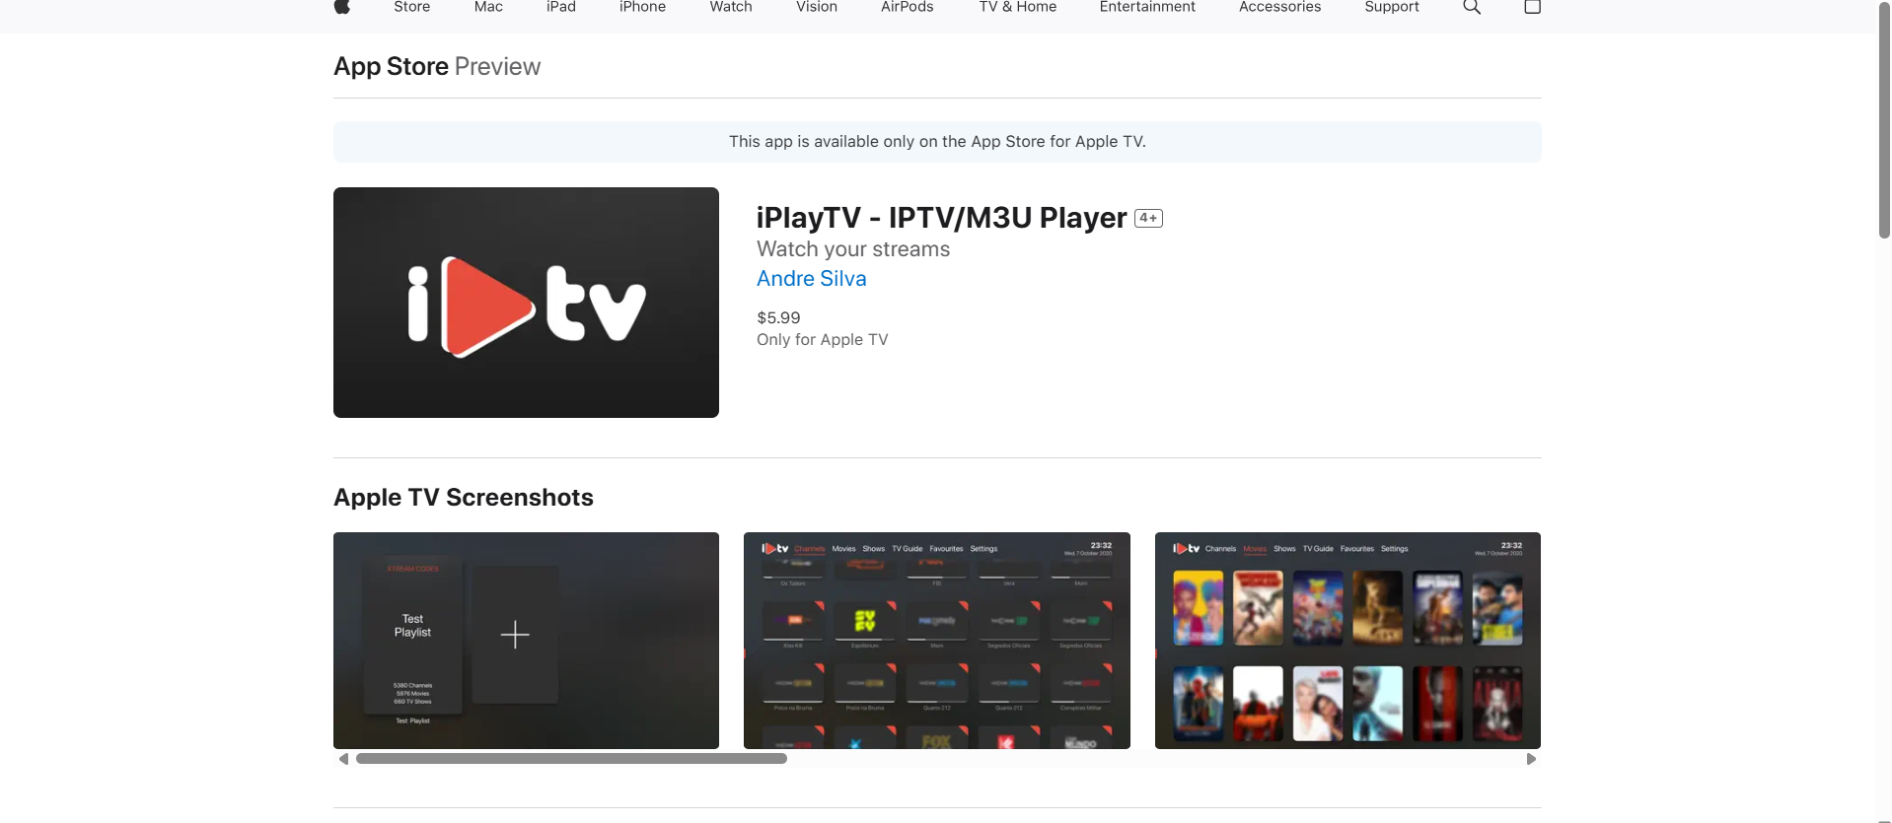
Task: Open the iPhone menu
Action: (x=642, y=7)
